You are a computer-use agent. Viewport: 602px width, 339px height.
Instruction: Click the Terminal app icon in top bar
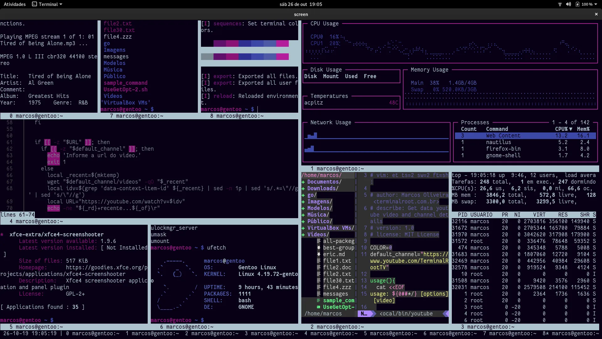pyautogui.click(x=34, y=4)
